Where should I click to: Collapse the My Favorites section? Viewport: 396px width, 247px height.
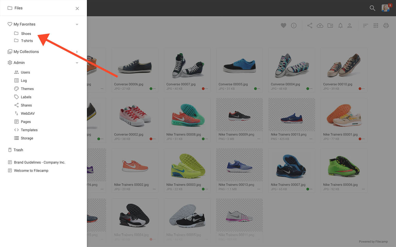[77, 24]
